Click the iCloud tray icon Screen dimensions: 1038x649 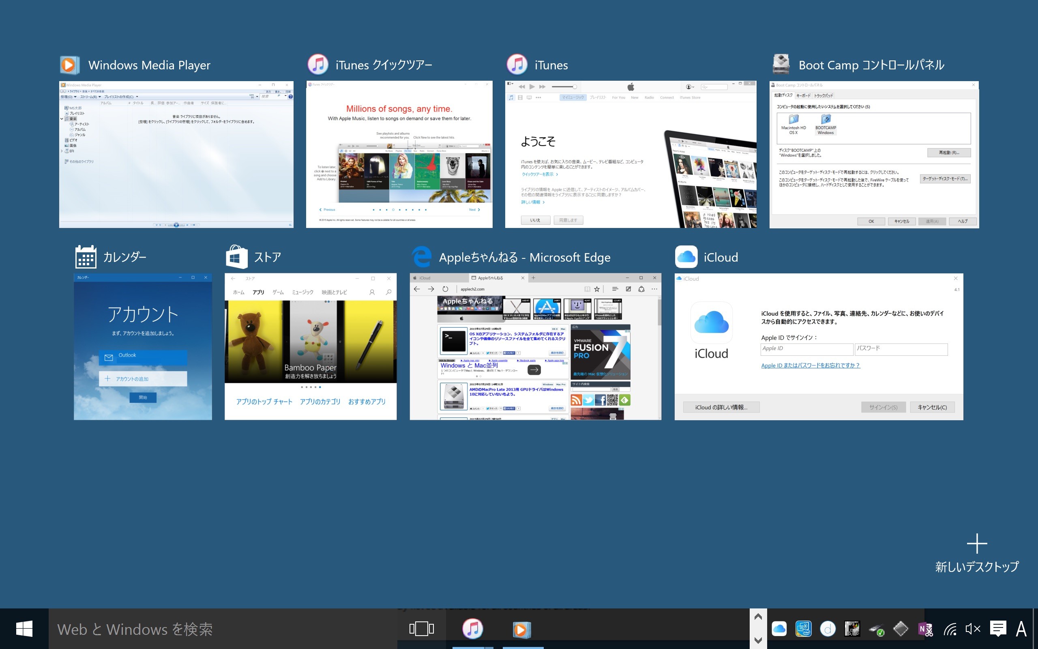click(x=779, y=629)
